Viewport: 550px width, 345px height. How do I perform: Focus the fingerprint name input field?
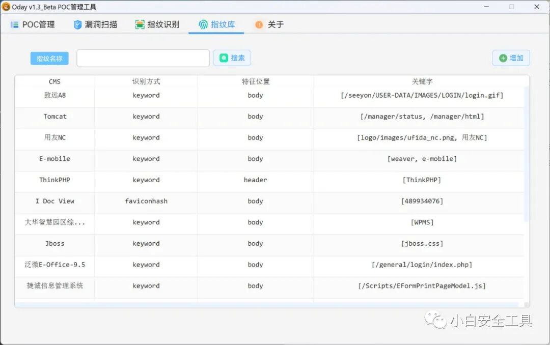coord(143,58)
